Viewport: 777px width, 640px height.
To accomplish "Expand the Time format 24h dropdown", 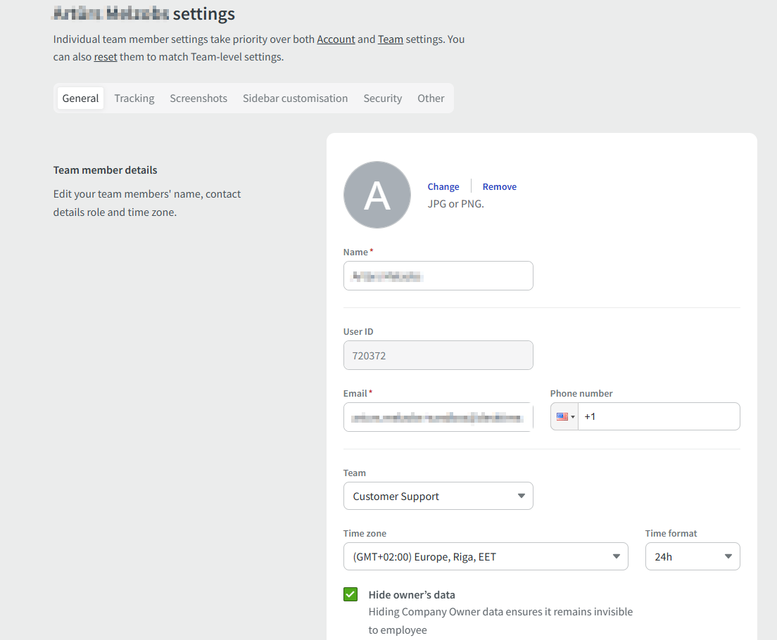I will tap(692, 556).
